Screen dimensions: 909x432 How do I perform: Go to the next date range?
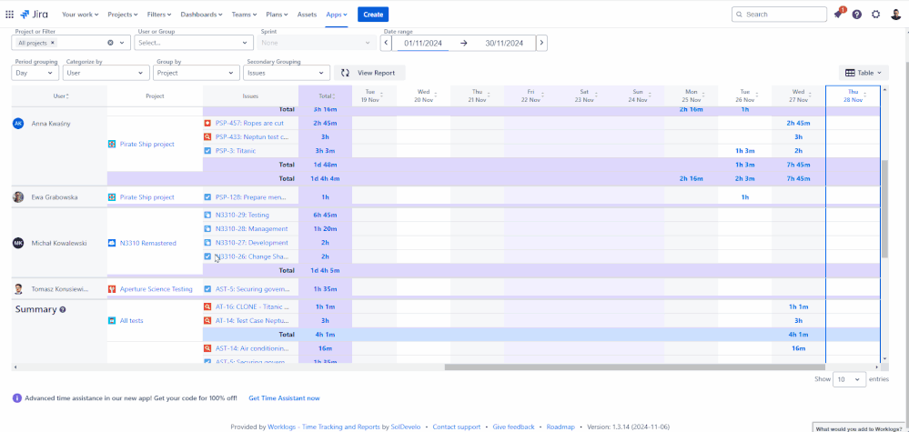coord(541,43)
